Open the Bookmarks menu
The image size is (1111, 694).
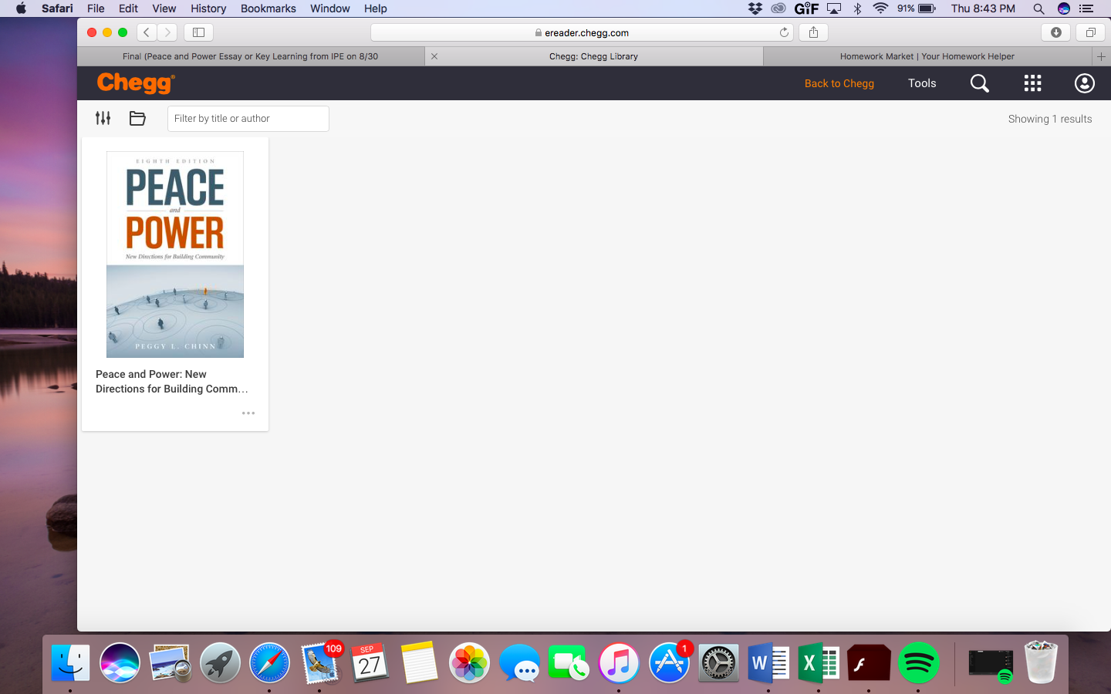coord(268,8)
